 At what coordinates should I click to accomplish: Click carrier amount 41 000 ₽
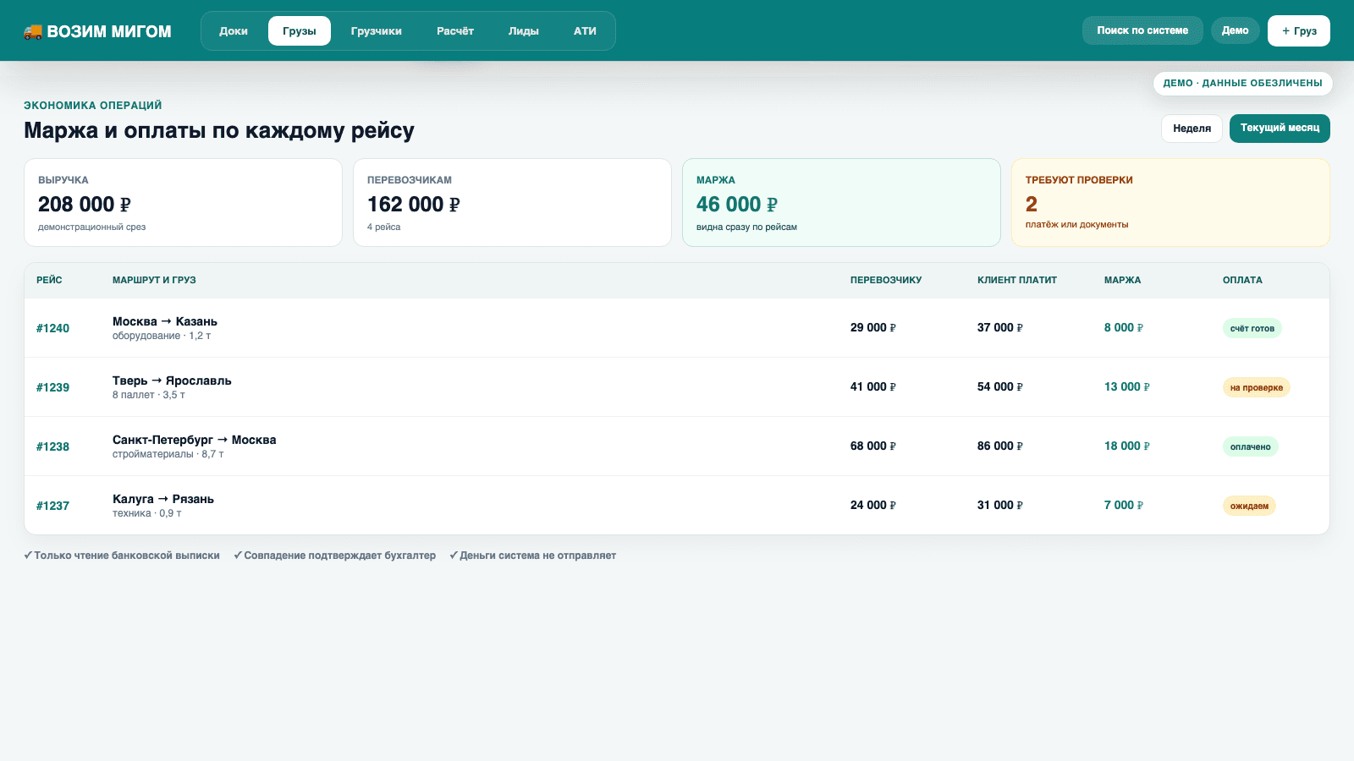tap(873, 386)
